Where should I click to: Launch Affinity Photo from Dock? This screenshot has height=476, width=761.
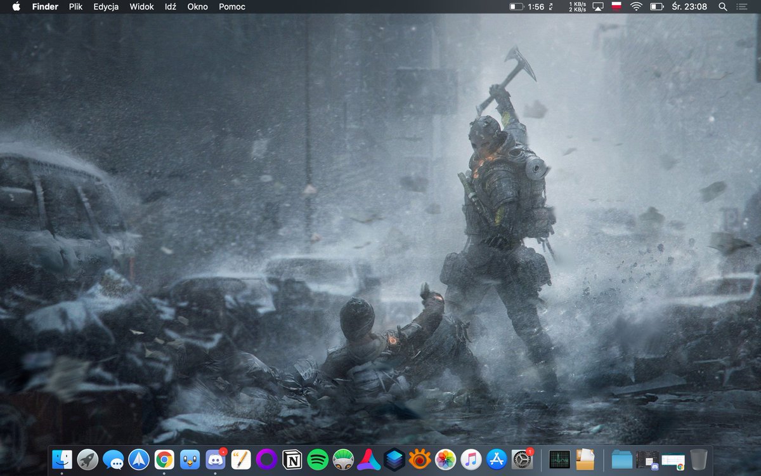(x=369, y=459)
